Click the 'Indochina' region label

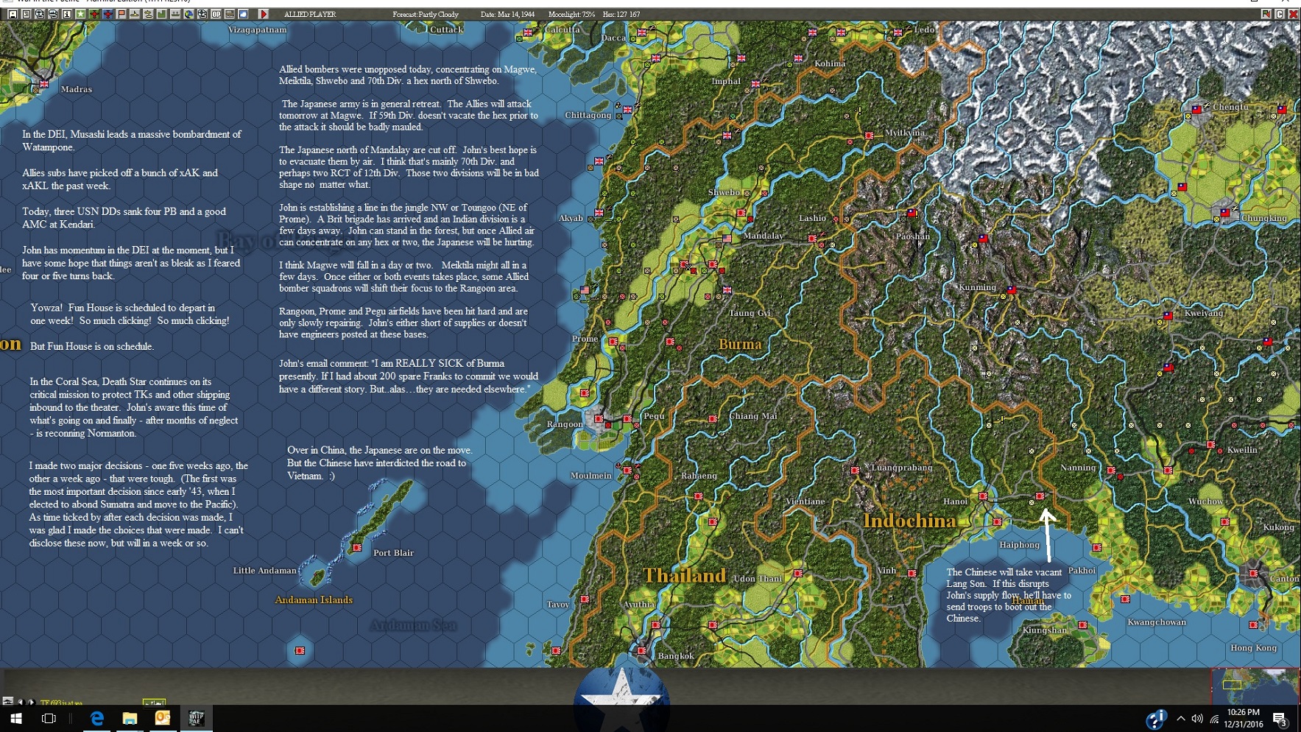click(x=909, y=521)
